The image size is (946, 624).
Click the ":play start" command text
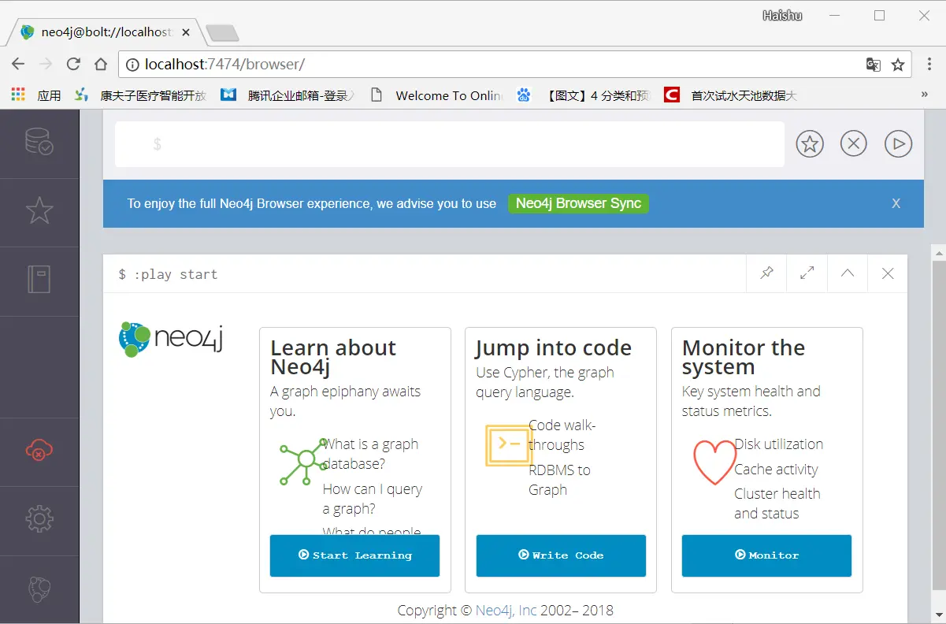coord(176,274)
